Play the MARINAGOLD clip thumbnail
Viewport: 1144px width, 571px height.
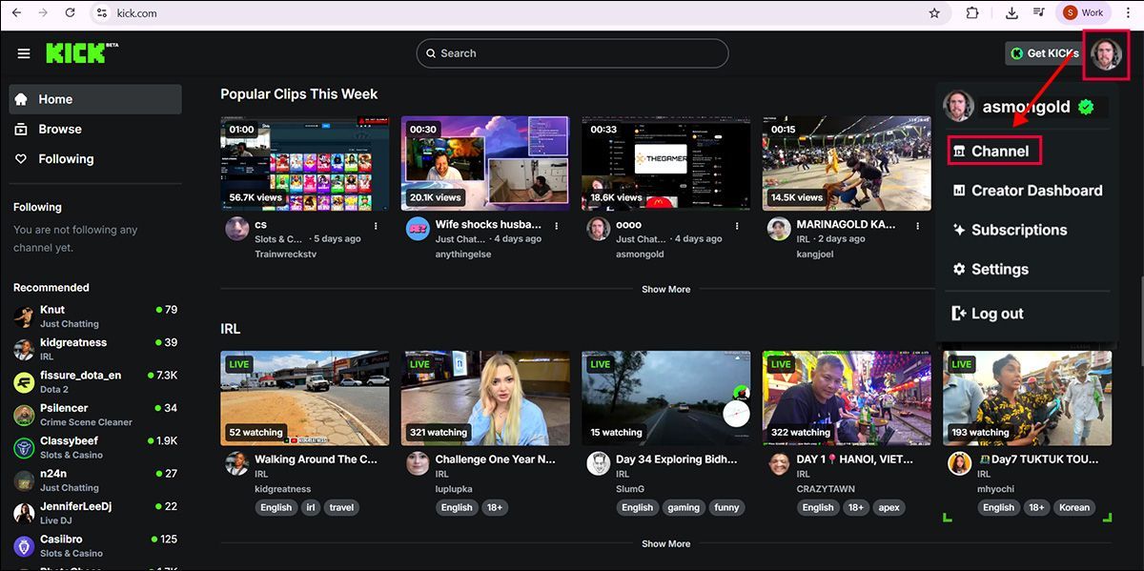(x=847, y=163)
